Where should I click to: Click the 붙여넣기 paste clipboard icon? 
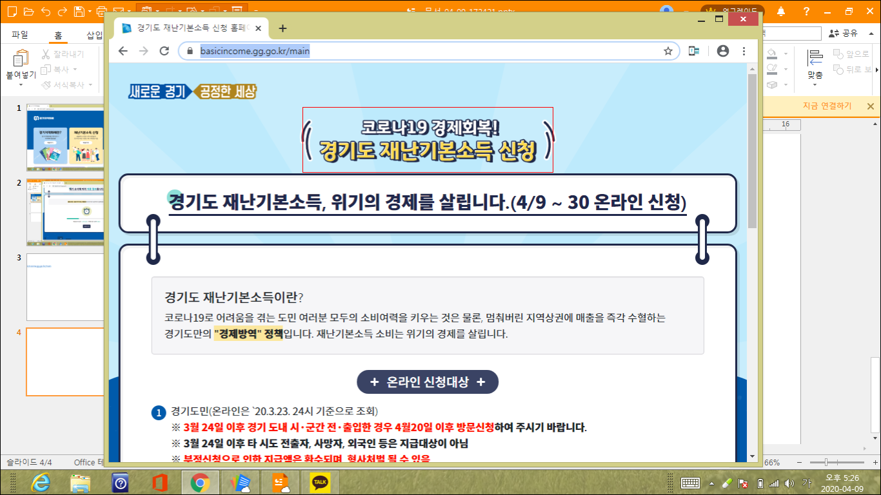pyautogui.click(x=21, y=58)
